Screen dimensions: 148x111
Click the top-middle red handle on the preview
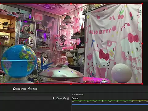tap(71, 4)
